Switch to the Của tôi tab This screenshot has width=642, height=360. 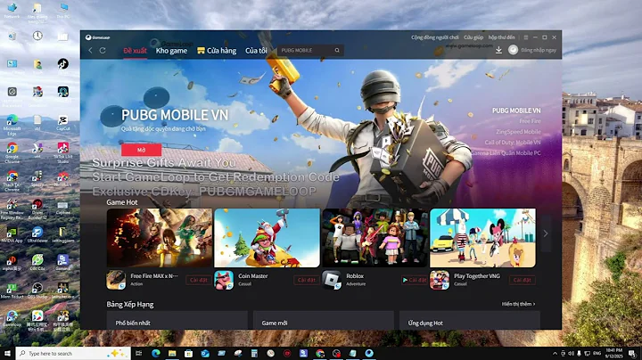[x=256, y=51]
